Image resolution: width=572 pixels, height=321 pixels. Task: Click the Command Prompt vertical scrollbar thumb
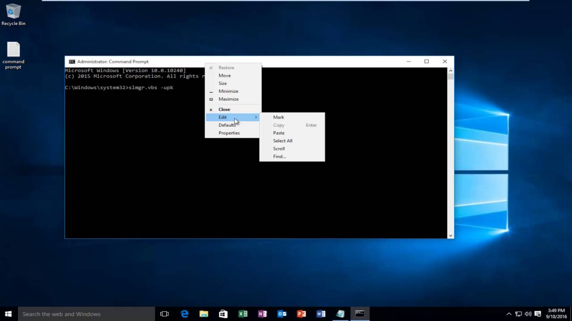pyautogui.click(x=450, y=77)
